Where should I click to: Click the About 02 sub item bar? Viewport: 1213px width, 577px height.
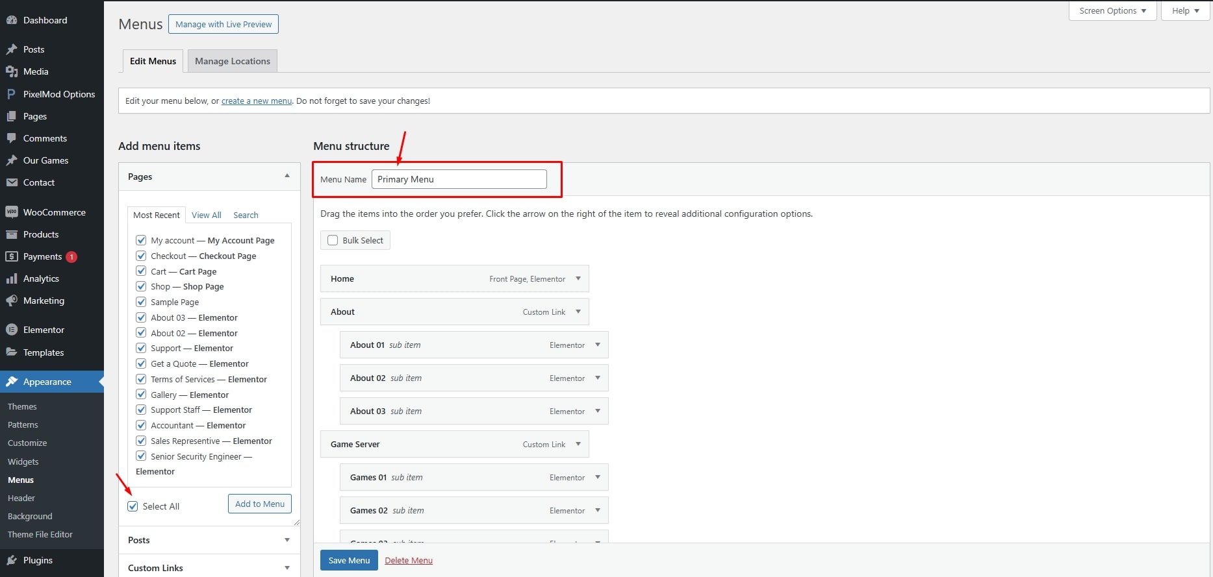pyautogui.click(x=474, y=378)
